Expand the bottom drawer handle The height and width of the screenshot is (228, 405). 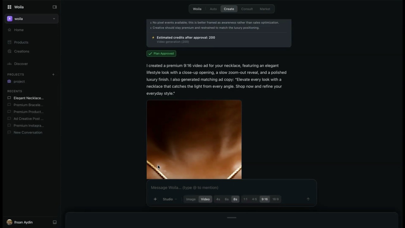coord(232,218)
